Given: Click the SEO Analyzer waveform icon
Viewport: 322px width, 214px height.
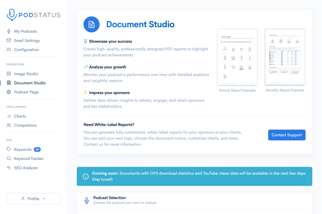Looking at the screenshot, I should click(9, 168).
